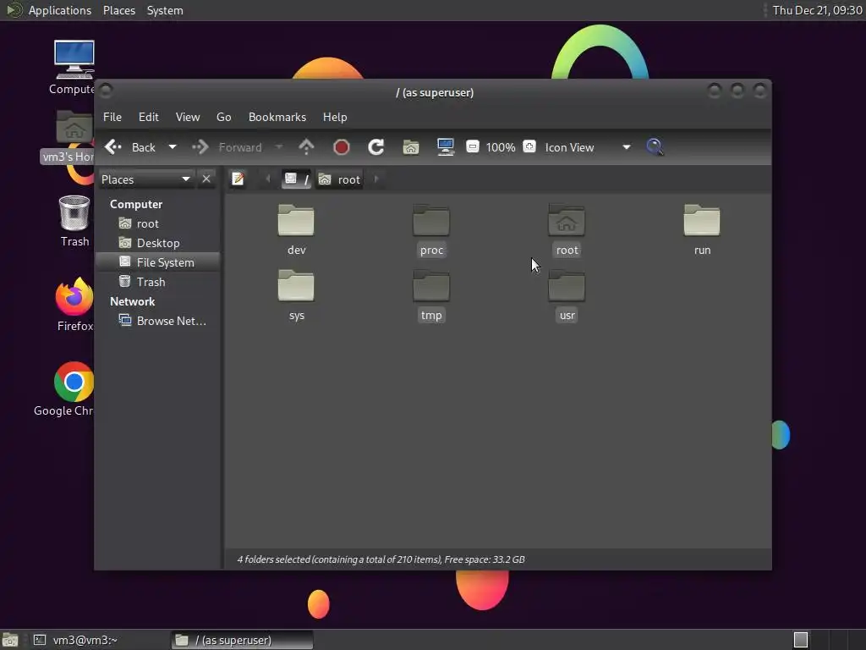
Task: Open the Edit menu
Action: pos(149,117)
